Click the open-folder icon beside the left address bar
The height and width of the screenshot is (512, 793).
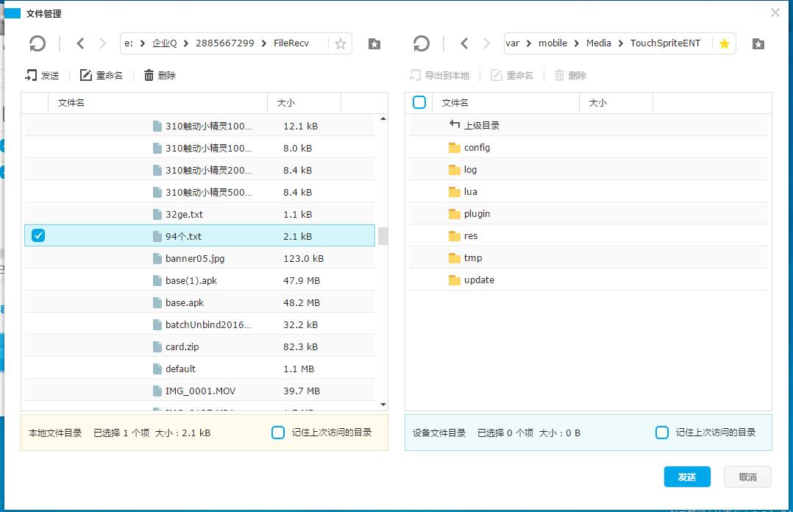374,43
